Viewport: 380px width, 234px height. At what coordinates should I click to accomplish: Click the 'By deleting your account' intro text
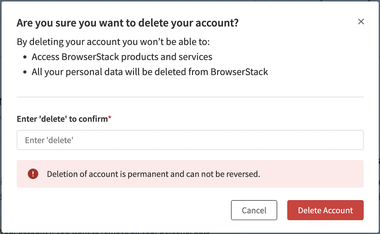pos(113,42)
